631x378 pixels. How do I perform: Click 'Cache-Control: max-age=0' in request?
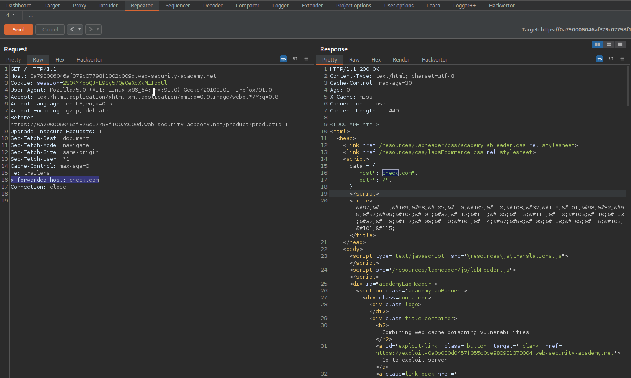coord(50,166)
